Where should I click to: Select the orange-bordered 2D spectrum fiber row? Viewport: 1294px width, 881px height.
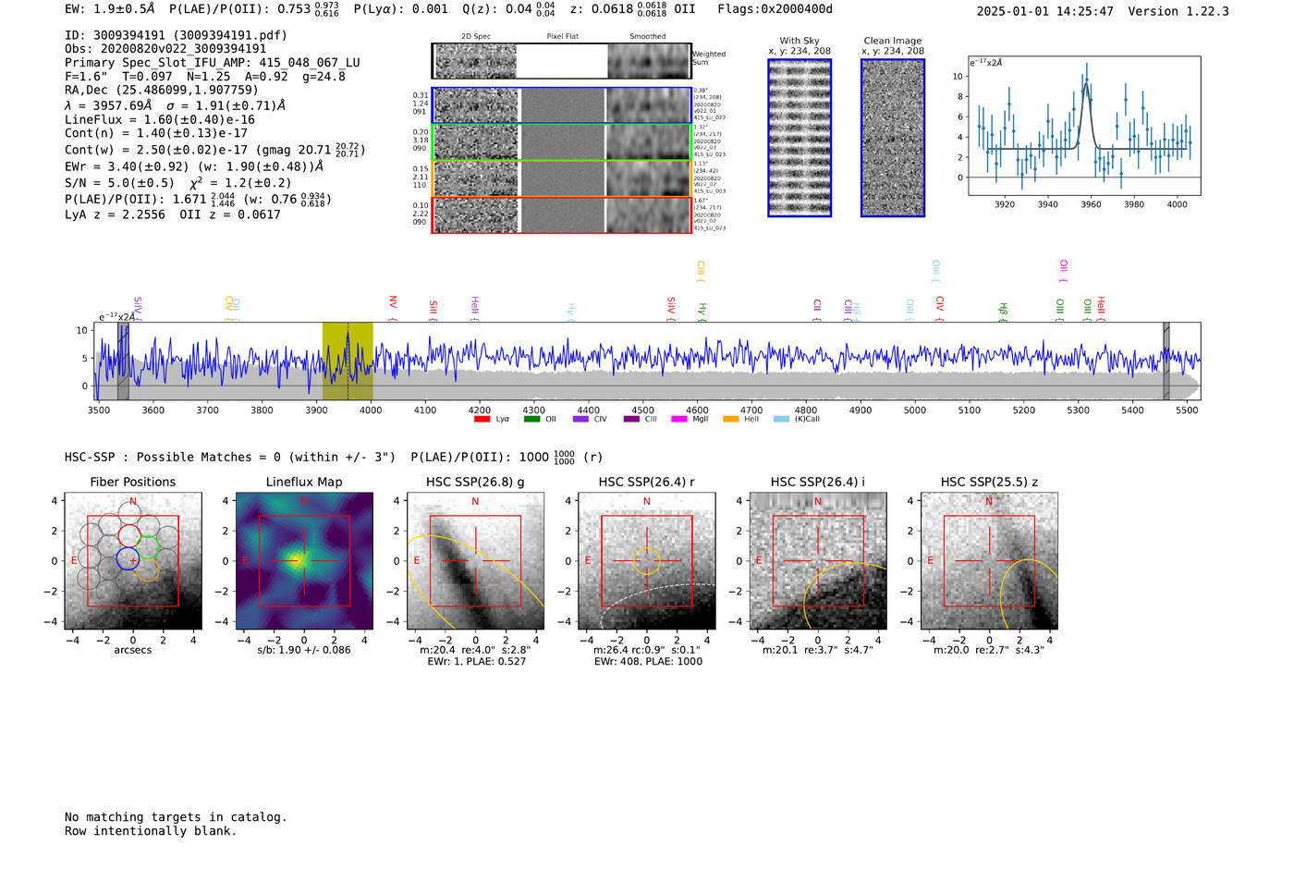click(x=562, y=178)
